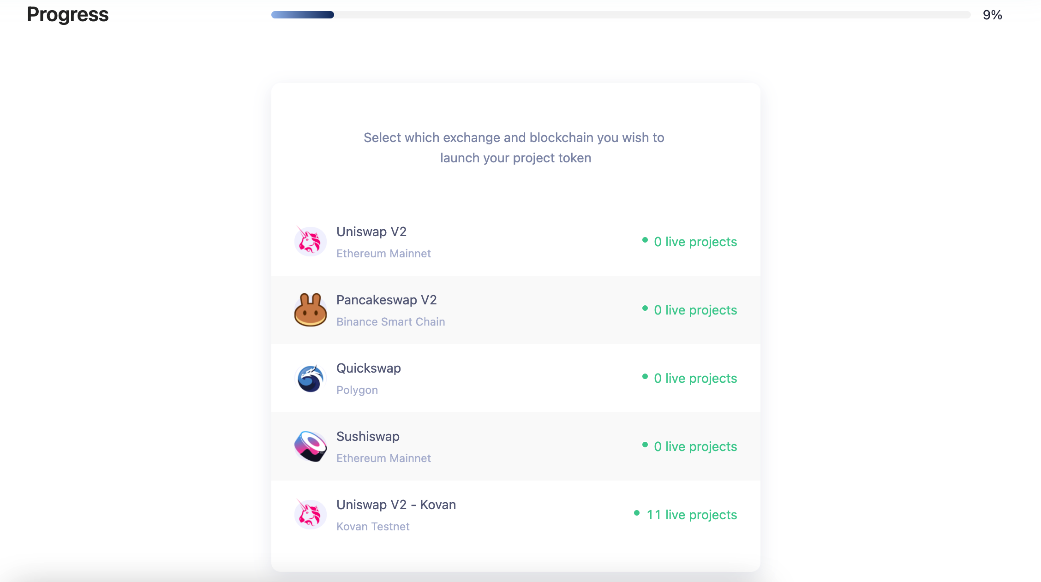Viewport: 1041px width, 582px height.
Task: Click green status dot beside Kovan live projects
Action: pyautogui.click(x=637, y=513)
